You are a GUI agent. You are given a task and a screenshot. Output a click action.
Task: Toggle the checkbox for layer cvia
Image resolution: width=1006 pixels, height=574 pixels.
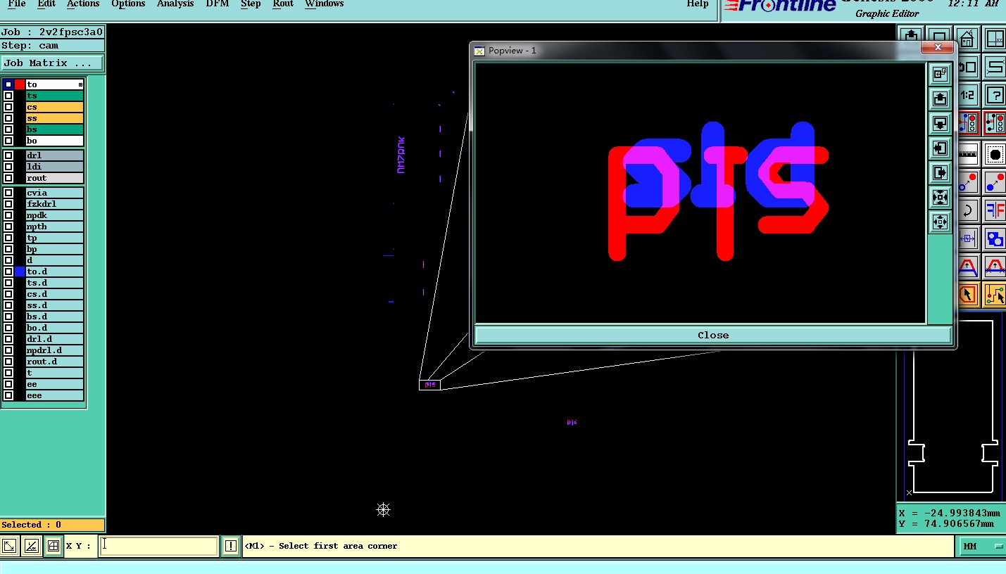pos(8,193)
